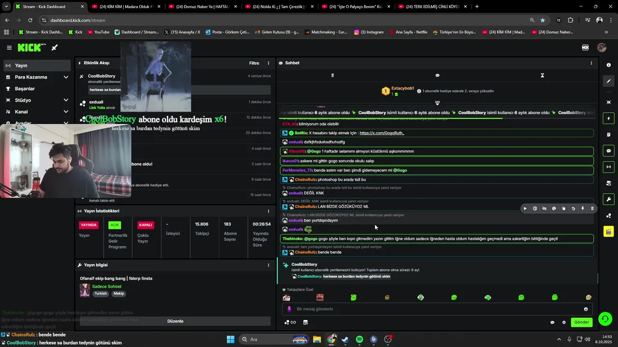Open the YouTube bookmark in the bookmarks bar
The height and width of the screenshot is (347, 618).
pos(98,32)
